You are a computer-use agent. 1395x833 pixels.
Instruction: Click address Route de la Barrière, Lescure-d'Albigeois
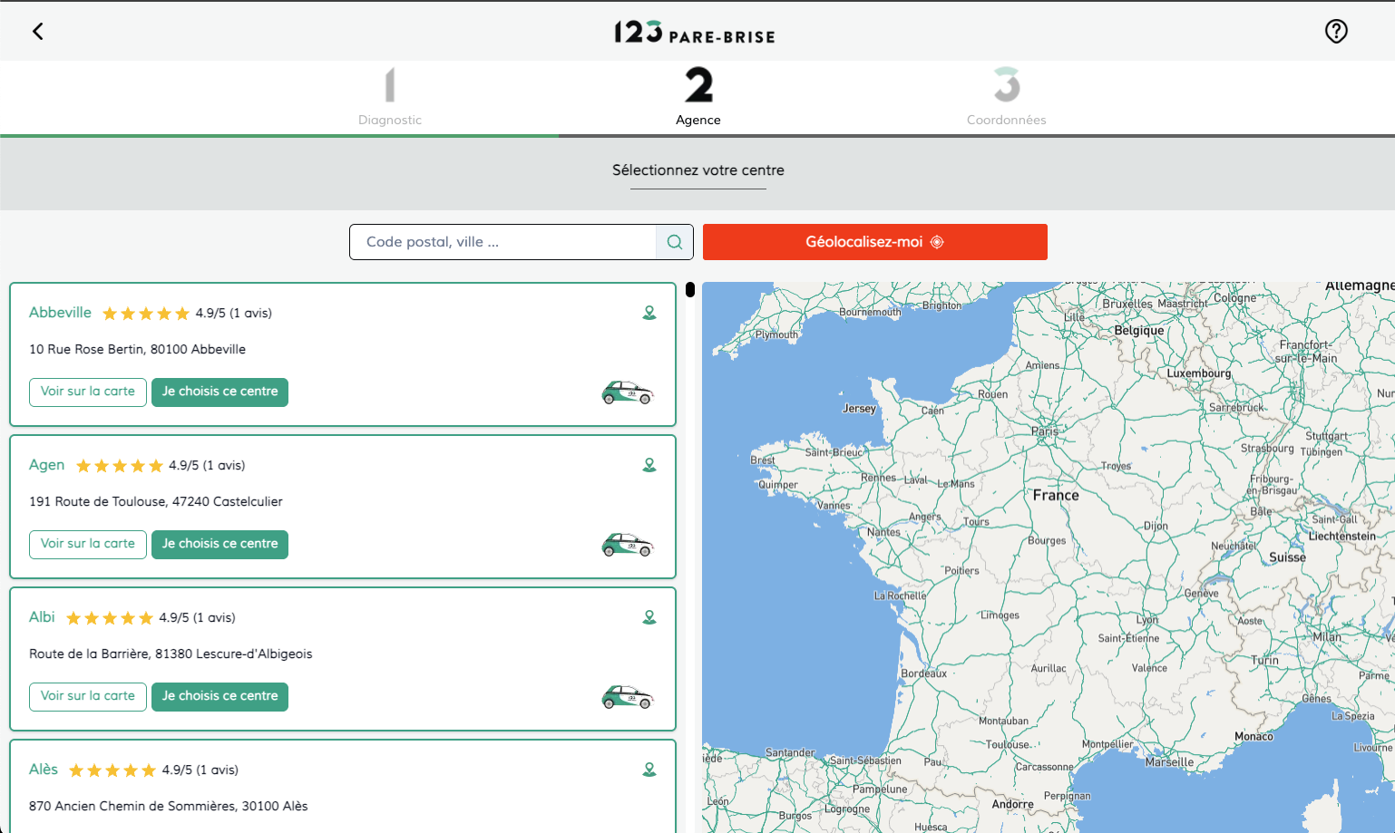[171, 654]
